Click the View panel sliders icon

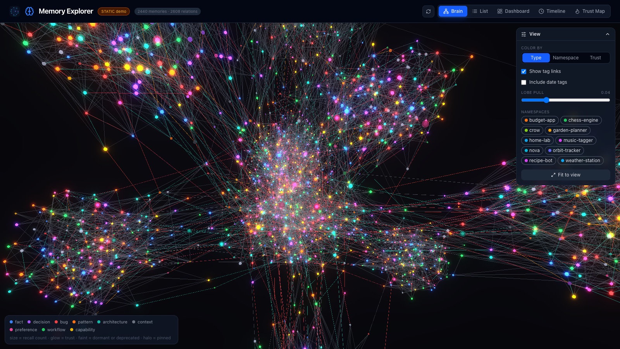pyautogui.click(x=524, y=34)
